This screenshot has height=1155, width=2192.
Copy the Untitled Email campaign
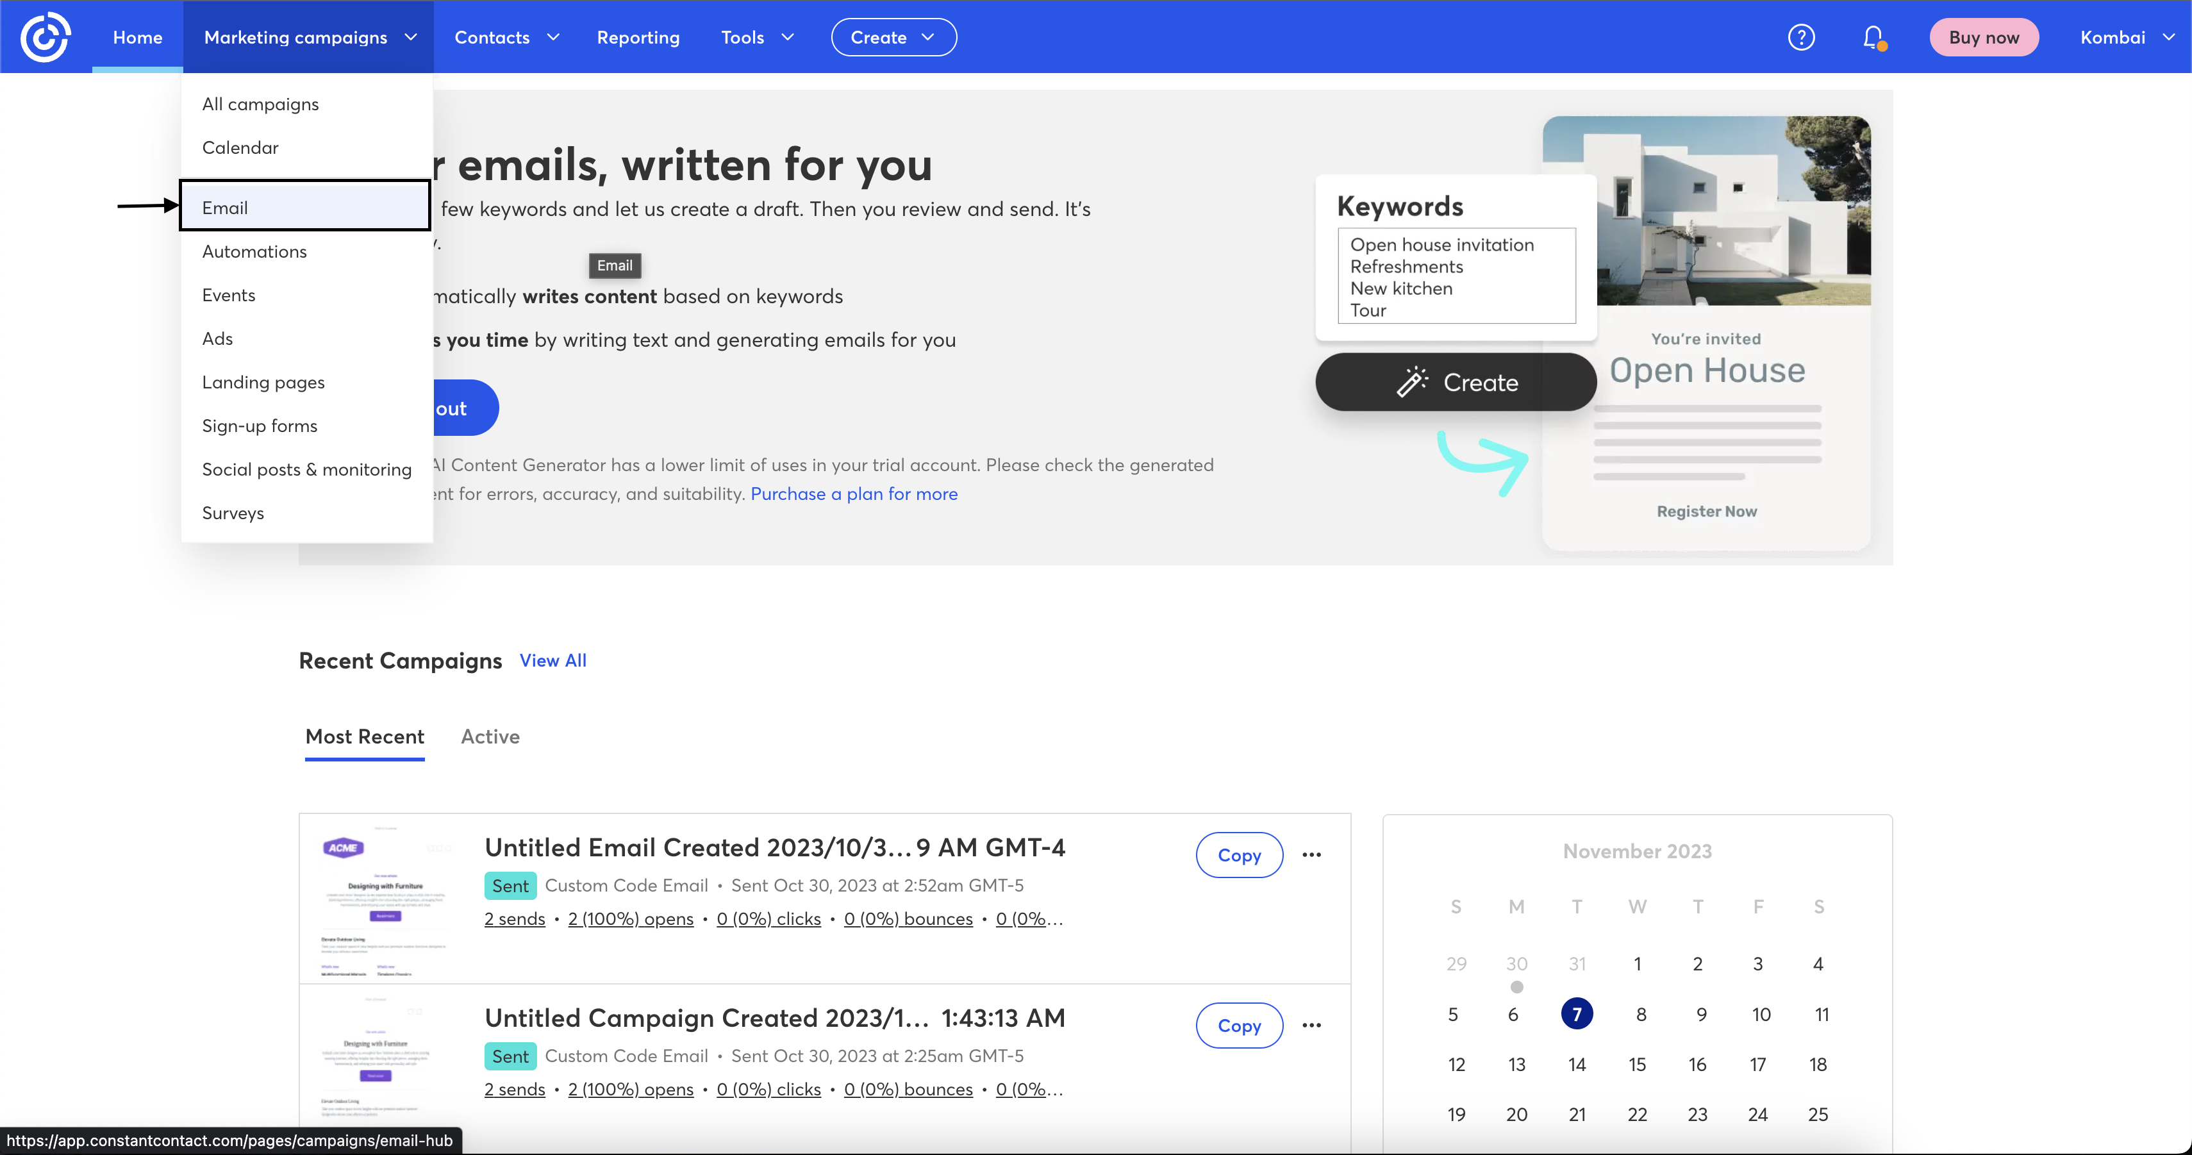pos(1239,854)
